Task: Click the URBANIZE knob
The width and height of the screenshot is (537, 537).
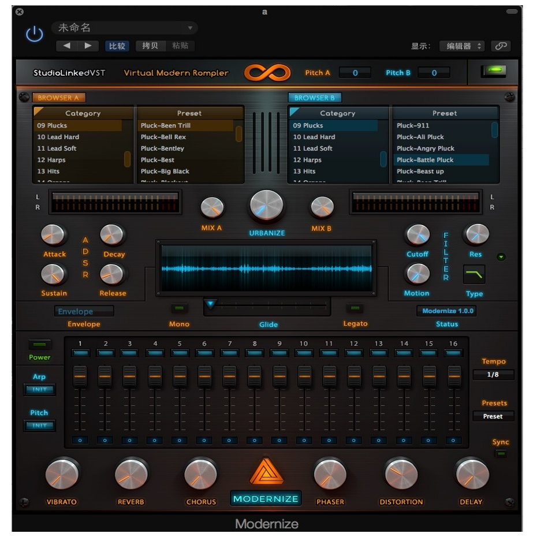Action: point(267,206)
